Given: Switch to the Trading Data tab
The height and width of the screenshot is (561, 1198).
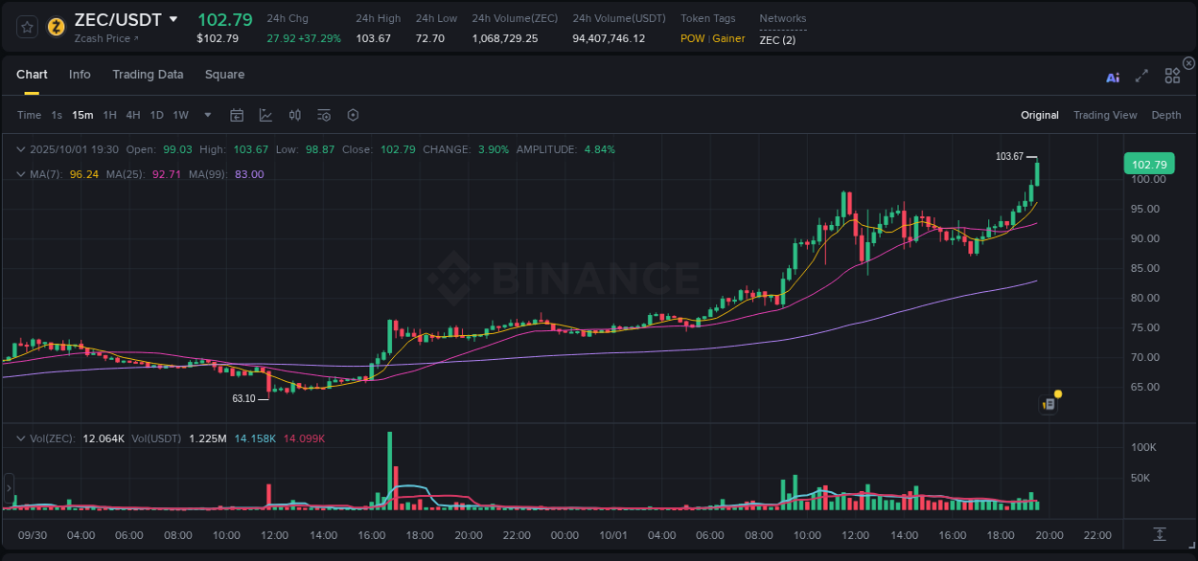Looking at the screenshot, I should (148, 74).
